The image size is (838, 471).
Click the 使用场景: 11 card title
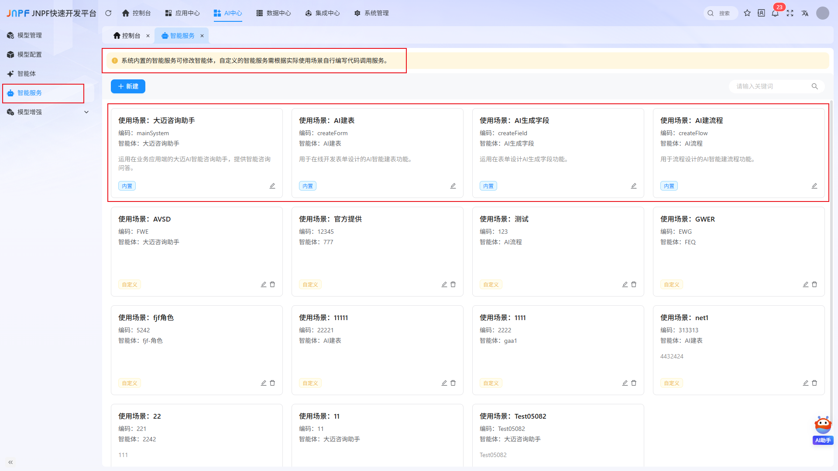tap(319, 416)
